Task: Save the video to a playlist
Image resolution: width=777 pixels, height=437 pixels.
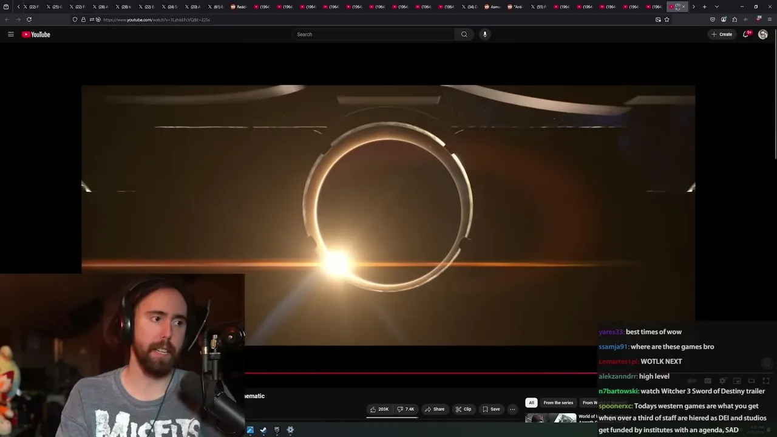Action: [491, 409]
